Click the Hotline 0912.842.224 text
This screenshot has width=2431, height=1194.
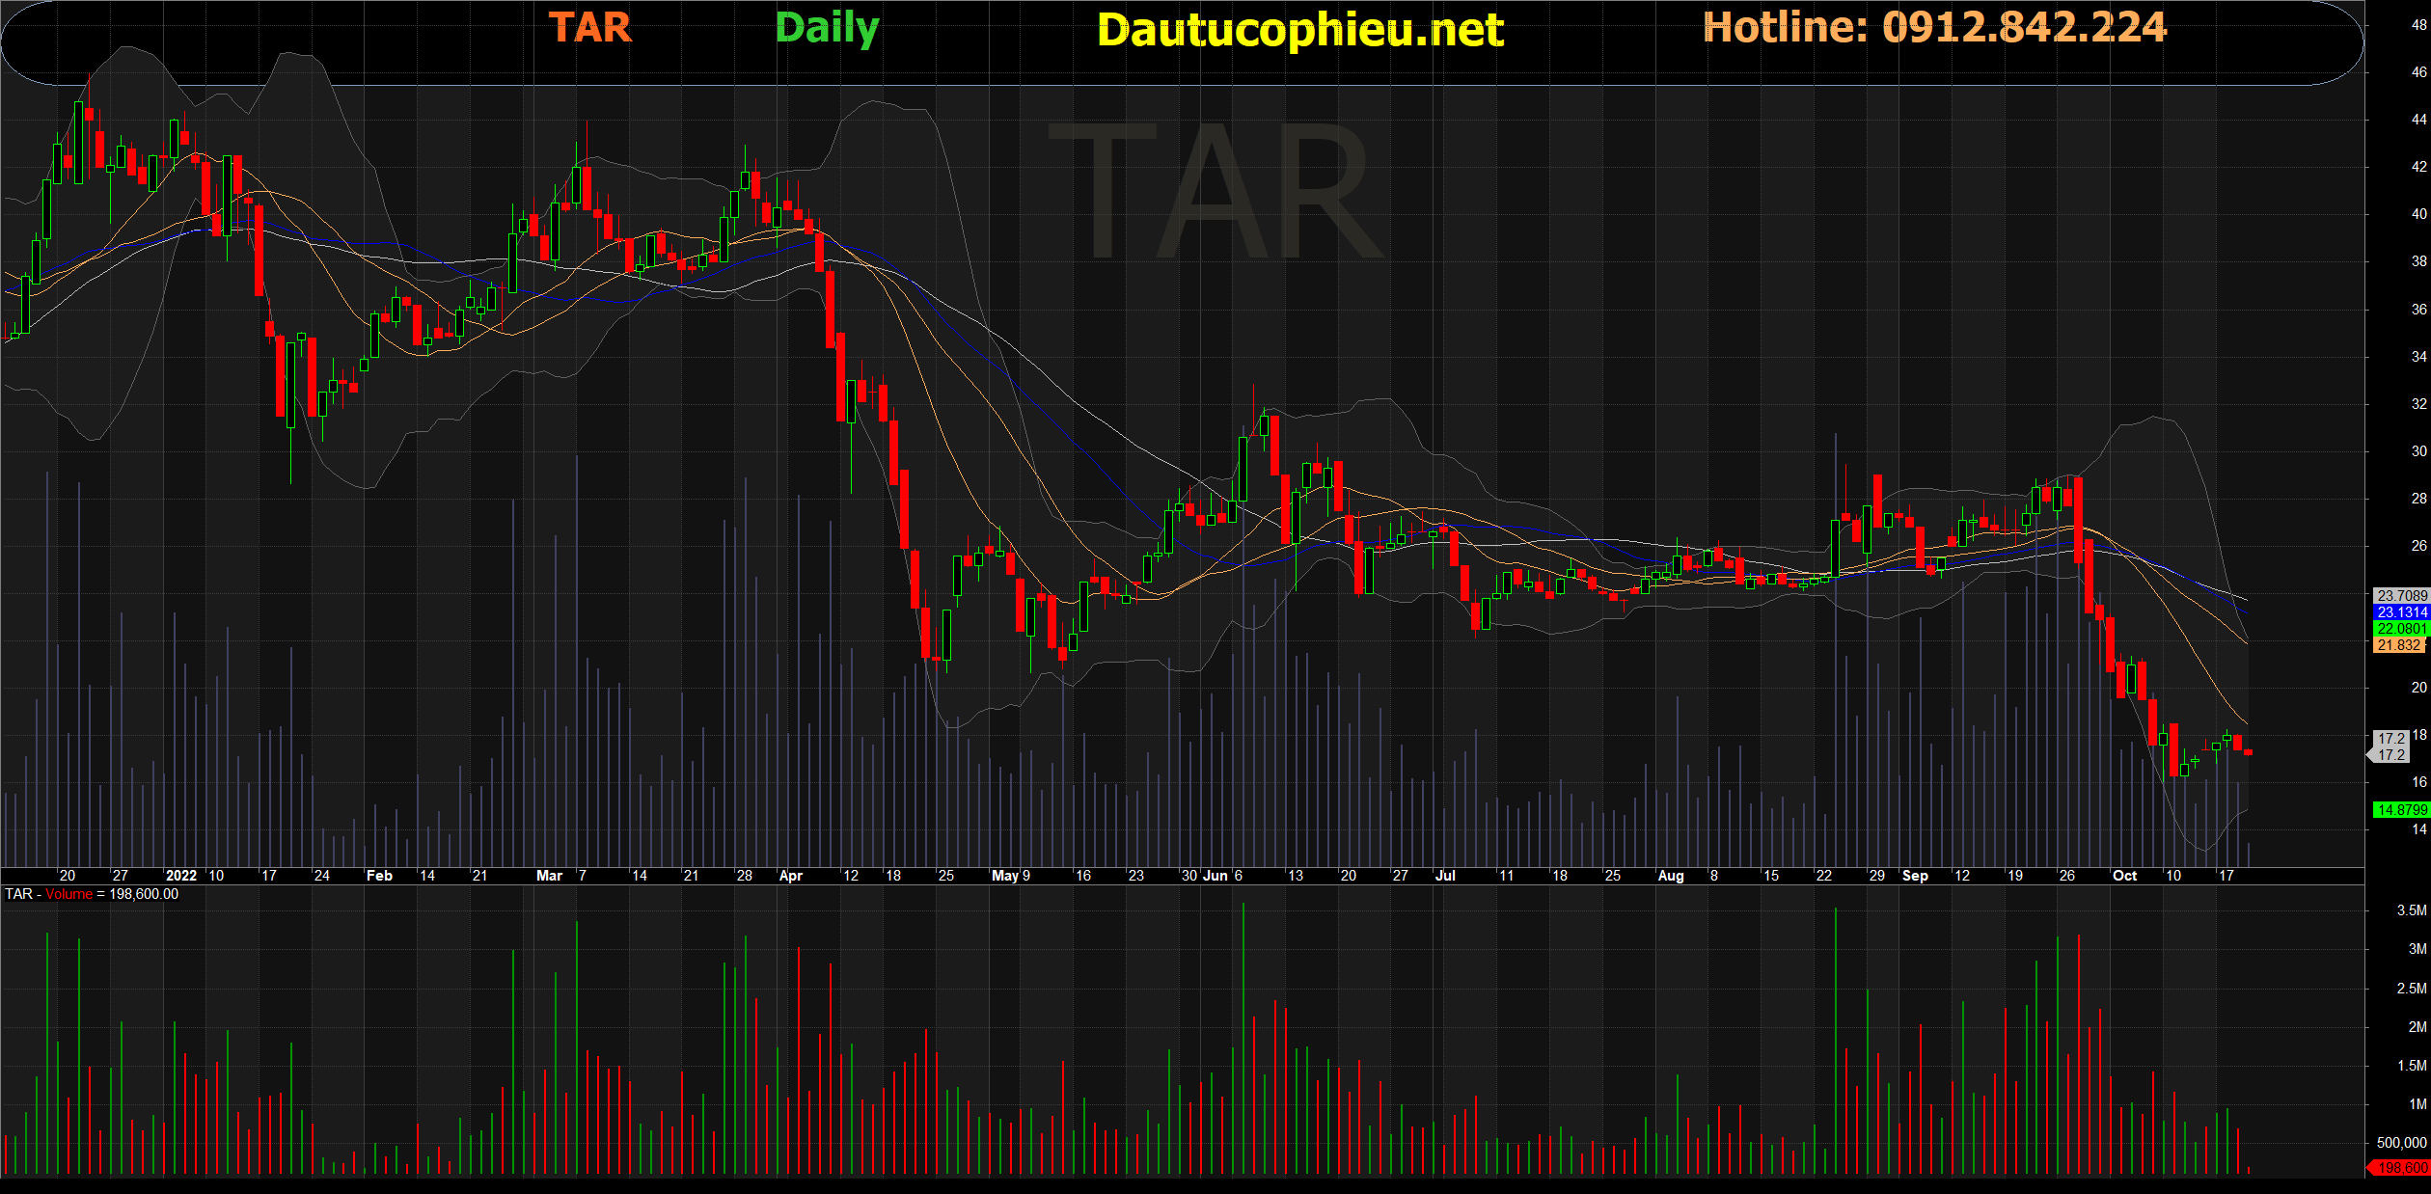[x=1934, y=27]
